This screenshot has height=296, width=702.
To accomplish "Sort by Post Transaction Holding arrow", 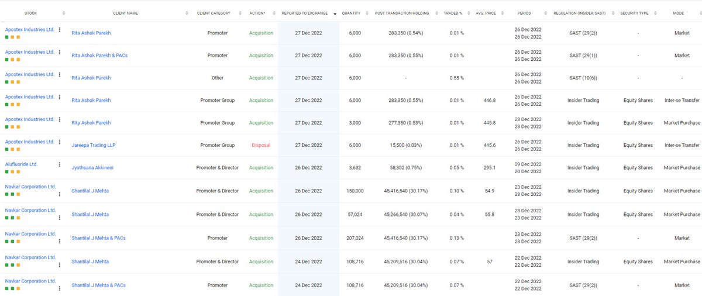I will 435,13.
